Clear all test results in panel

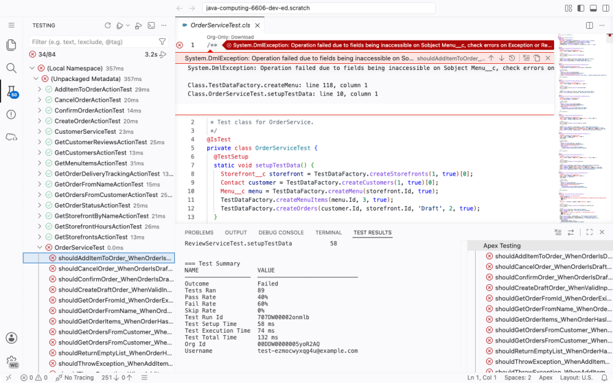[x=558, y=232]
